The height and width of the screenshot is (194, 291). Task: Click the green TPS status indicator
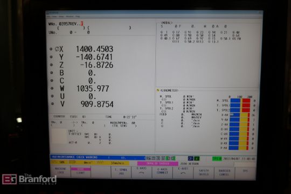(x=217, y=159)
